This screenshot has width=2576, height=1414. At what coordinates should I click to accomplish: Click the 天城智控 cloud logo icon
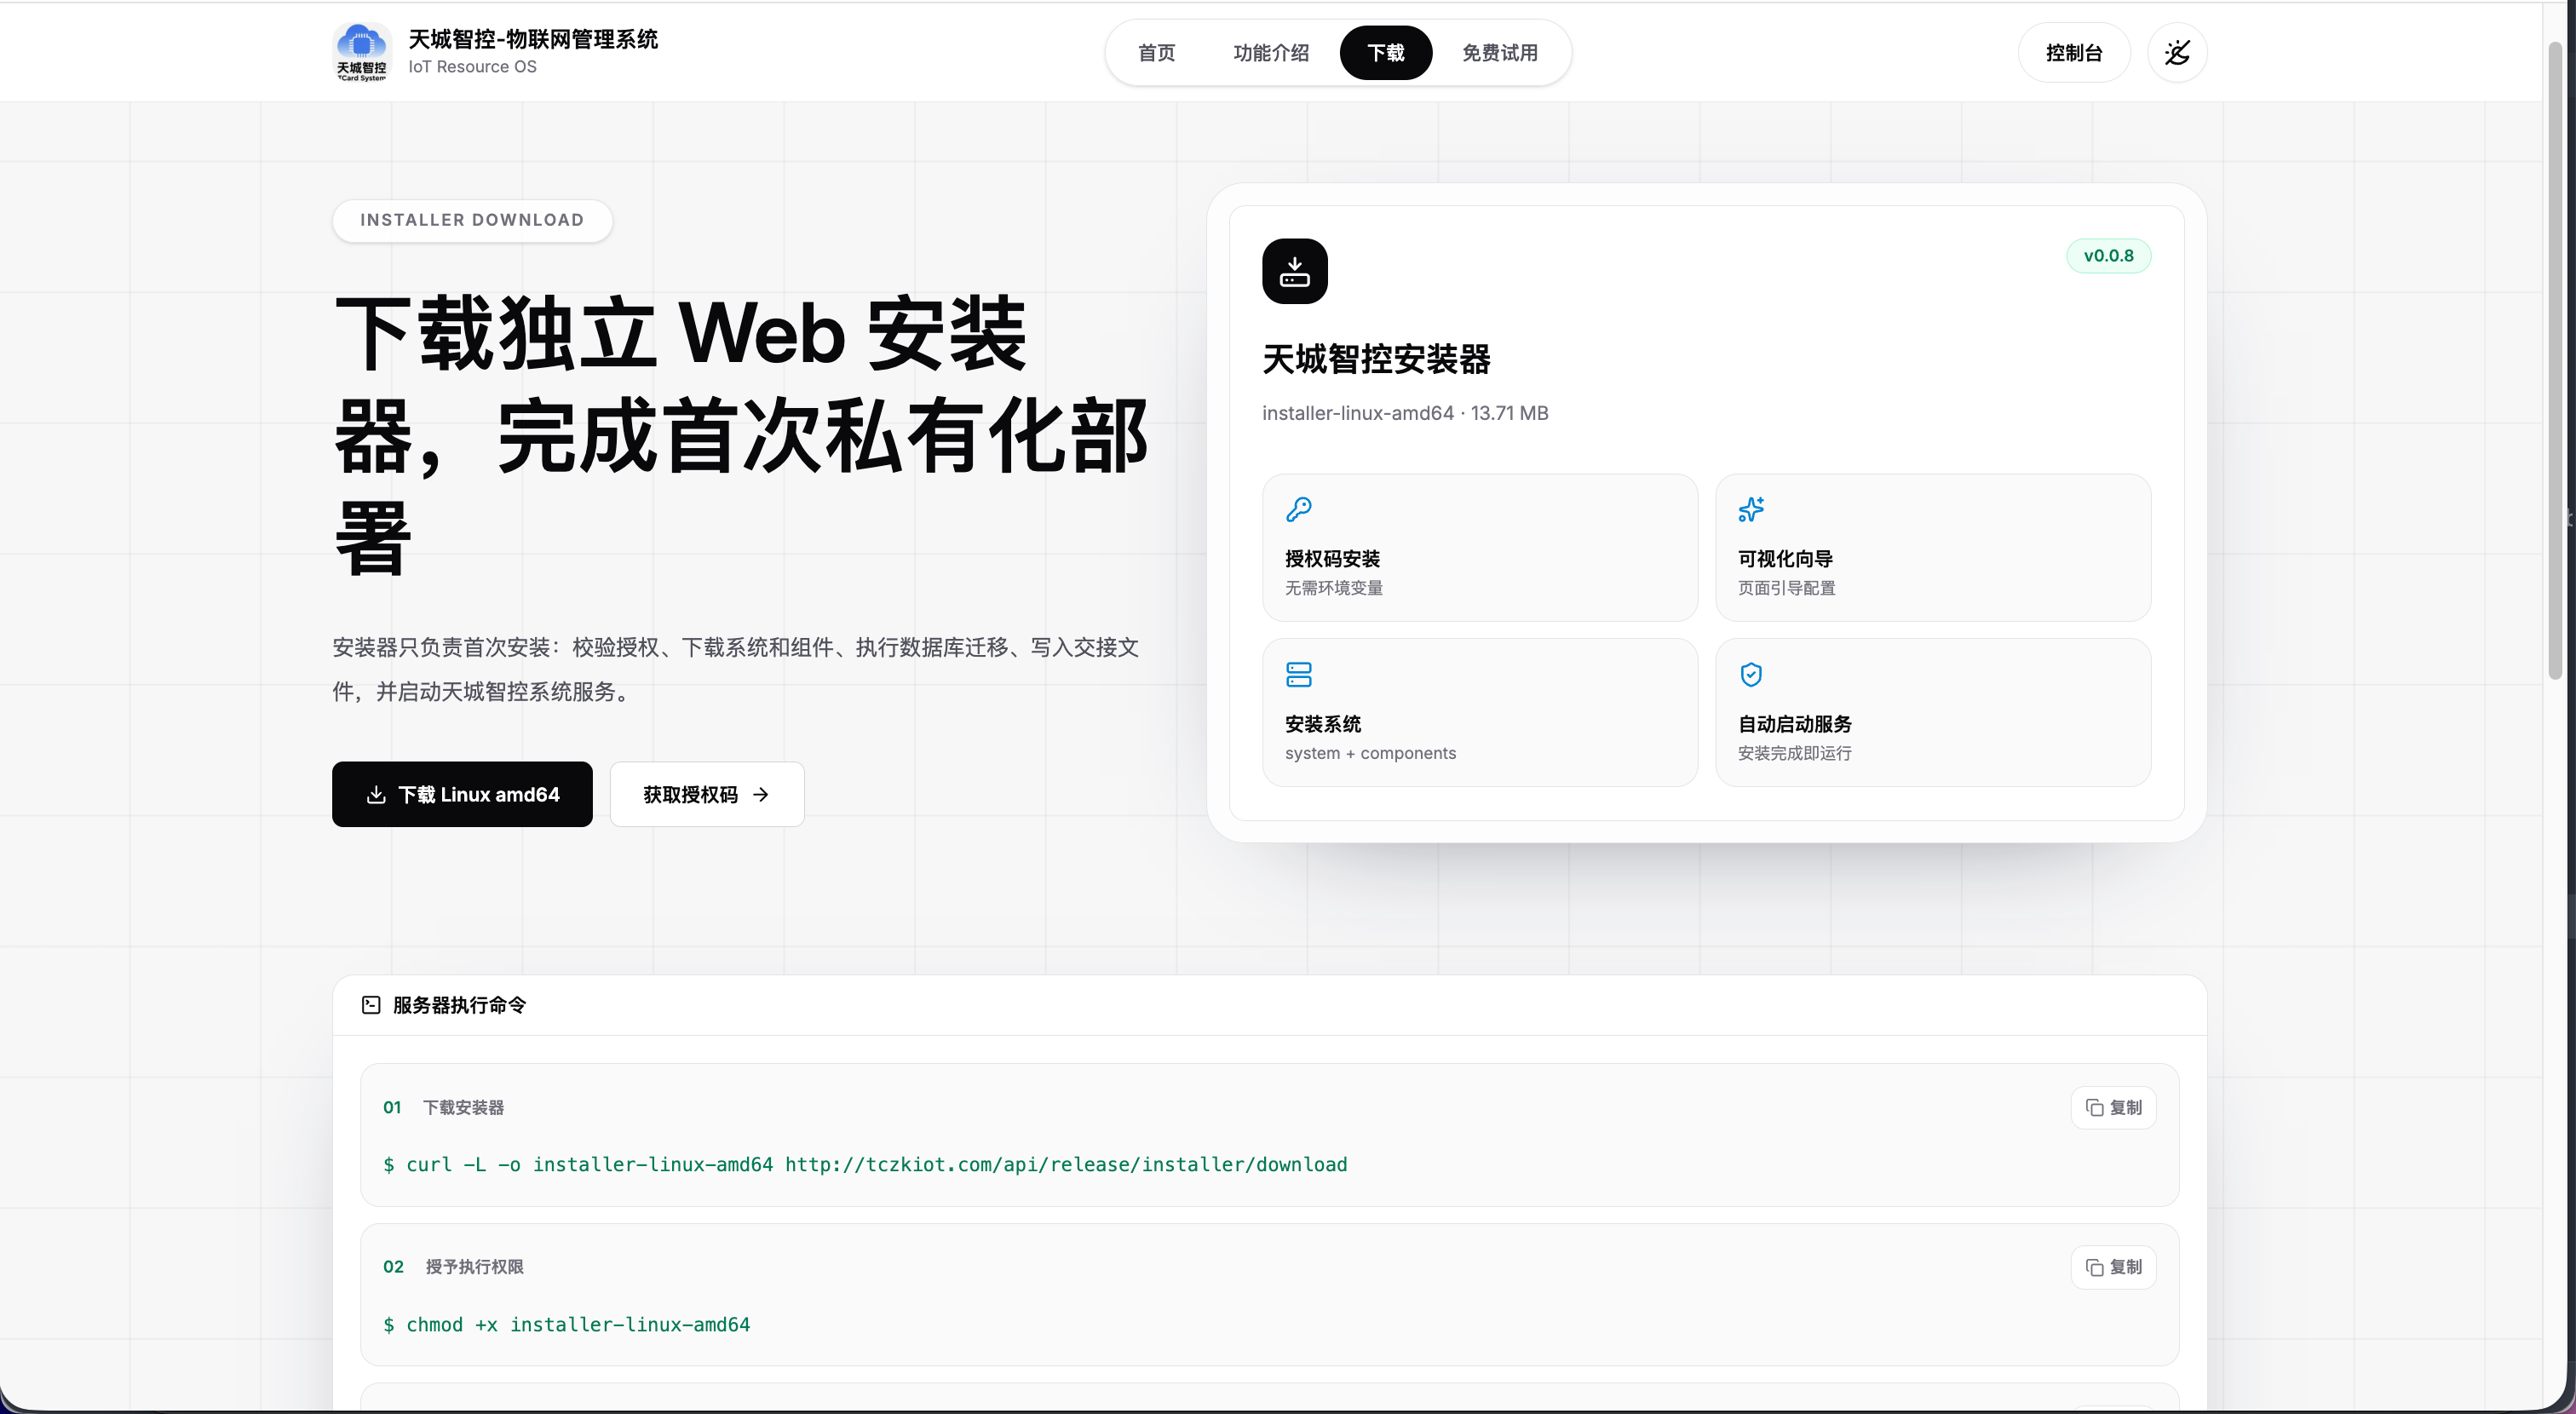click(361, 52)
